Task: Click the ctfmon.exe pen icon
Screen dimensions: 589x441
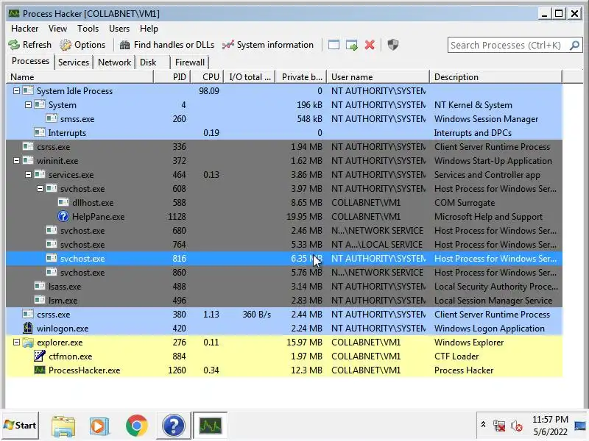Action: pos(40,356)
